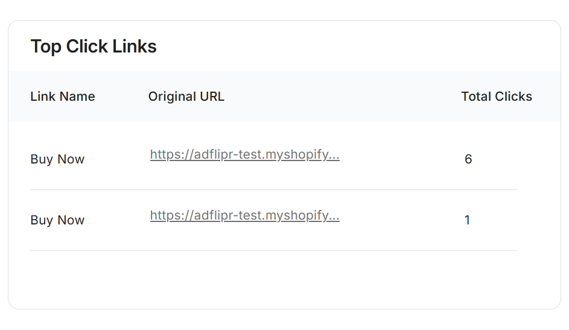The width and height of the screenshot is (569, 330).
Task: Click the Top Click Links heading
Action: [94, 46]
